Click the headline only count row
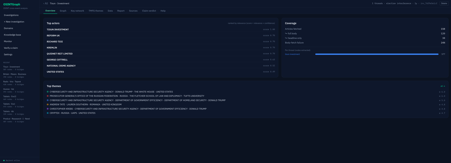The image size is (451, 163). 365,38
